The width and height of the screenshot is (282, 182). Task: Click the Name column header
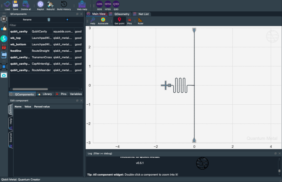18,107
